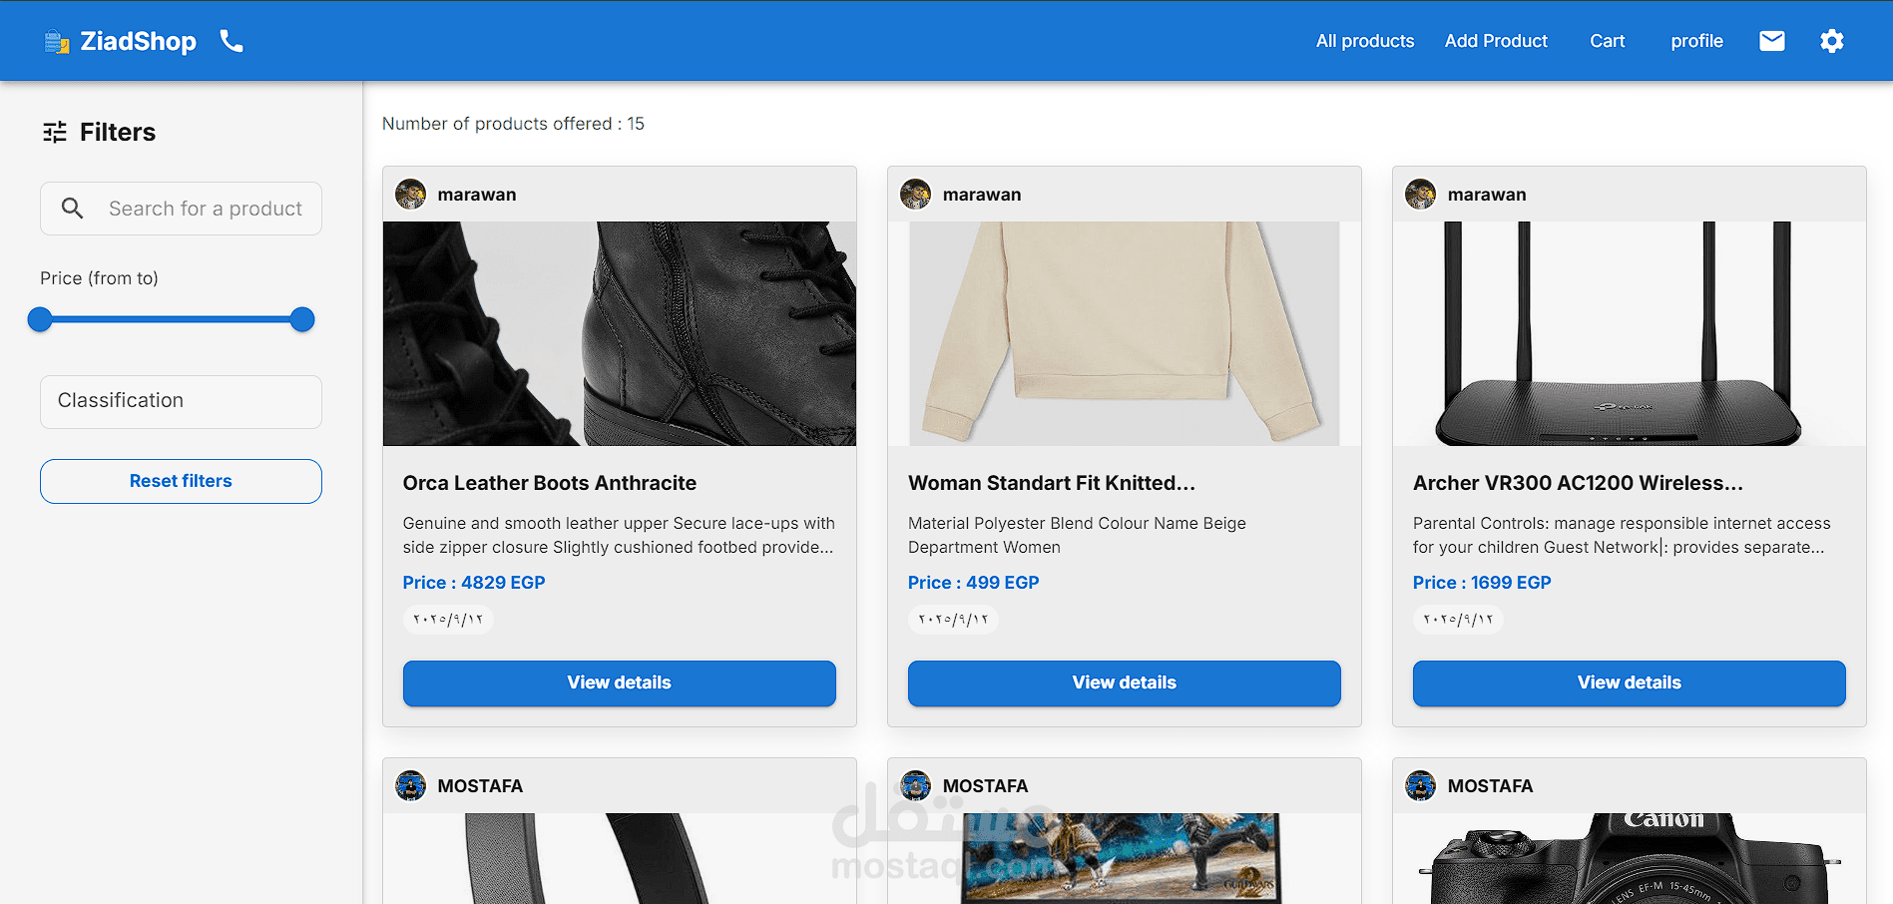Click the price 4829 EGP
This screenshot has width=1893, height=904.
(x=474, y=583)
